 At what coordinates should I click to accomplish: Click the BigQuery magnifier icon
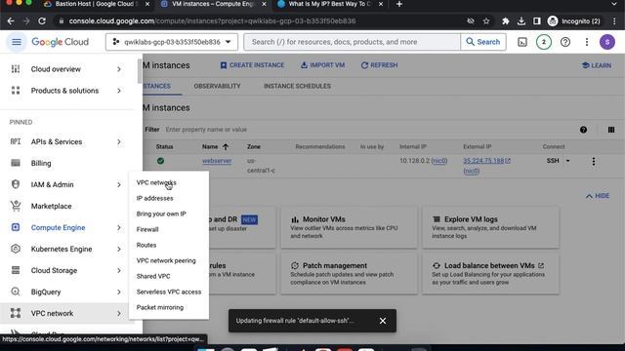pyautogui.click(x=16, y=292)
